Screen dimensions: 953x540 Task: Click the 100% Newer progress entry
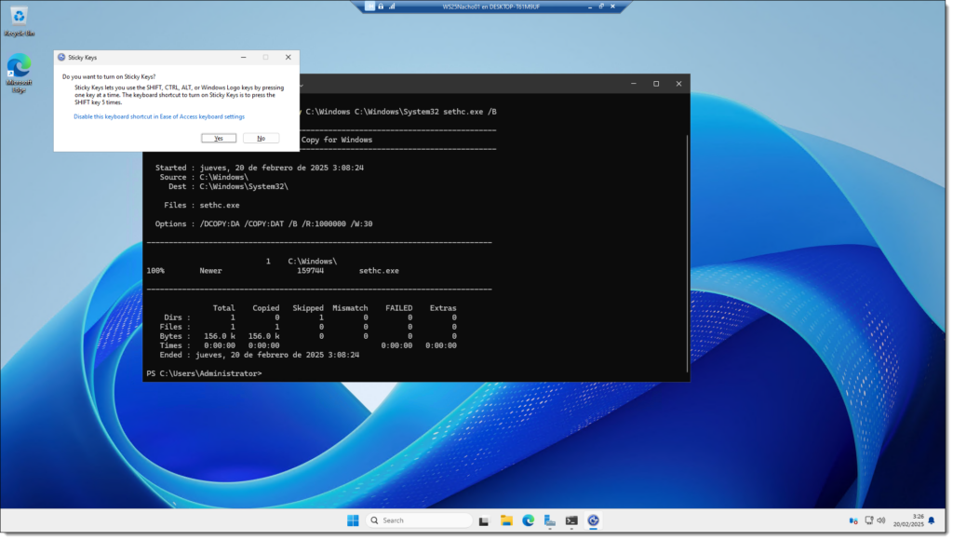(184, 271)
